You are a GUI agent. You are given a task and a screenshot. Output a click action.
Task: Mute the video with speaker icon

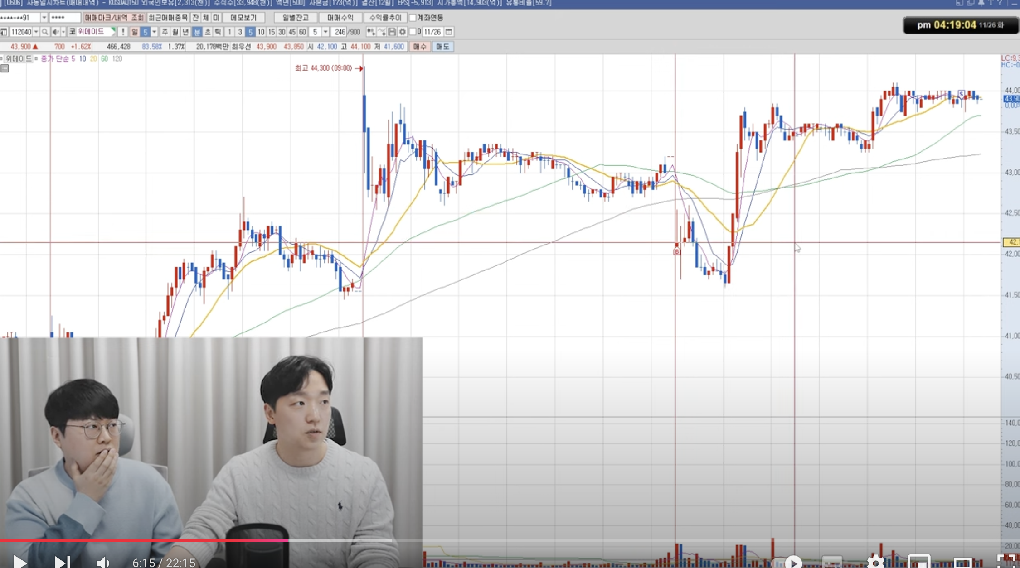pos(103,562)
